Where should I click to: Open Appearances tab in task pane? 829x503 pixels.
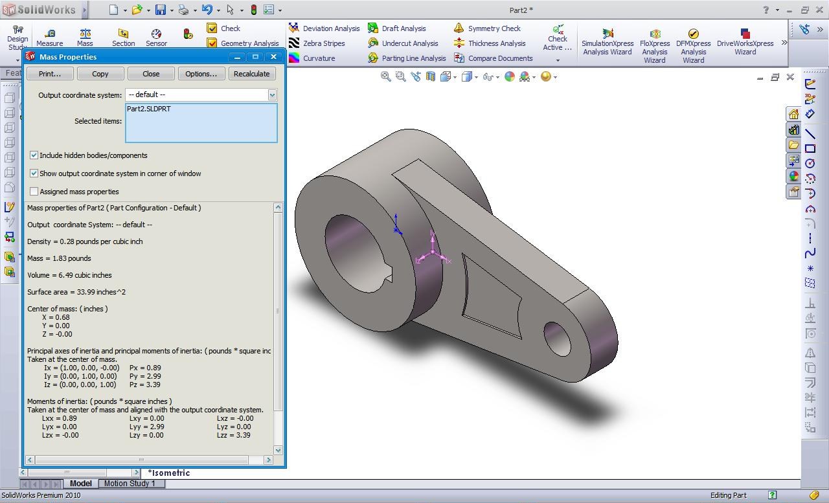pyautogui.click(x=794, y=176)
